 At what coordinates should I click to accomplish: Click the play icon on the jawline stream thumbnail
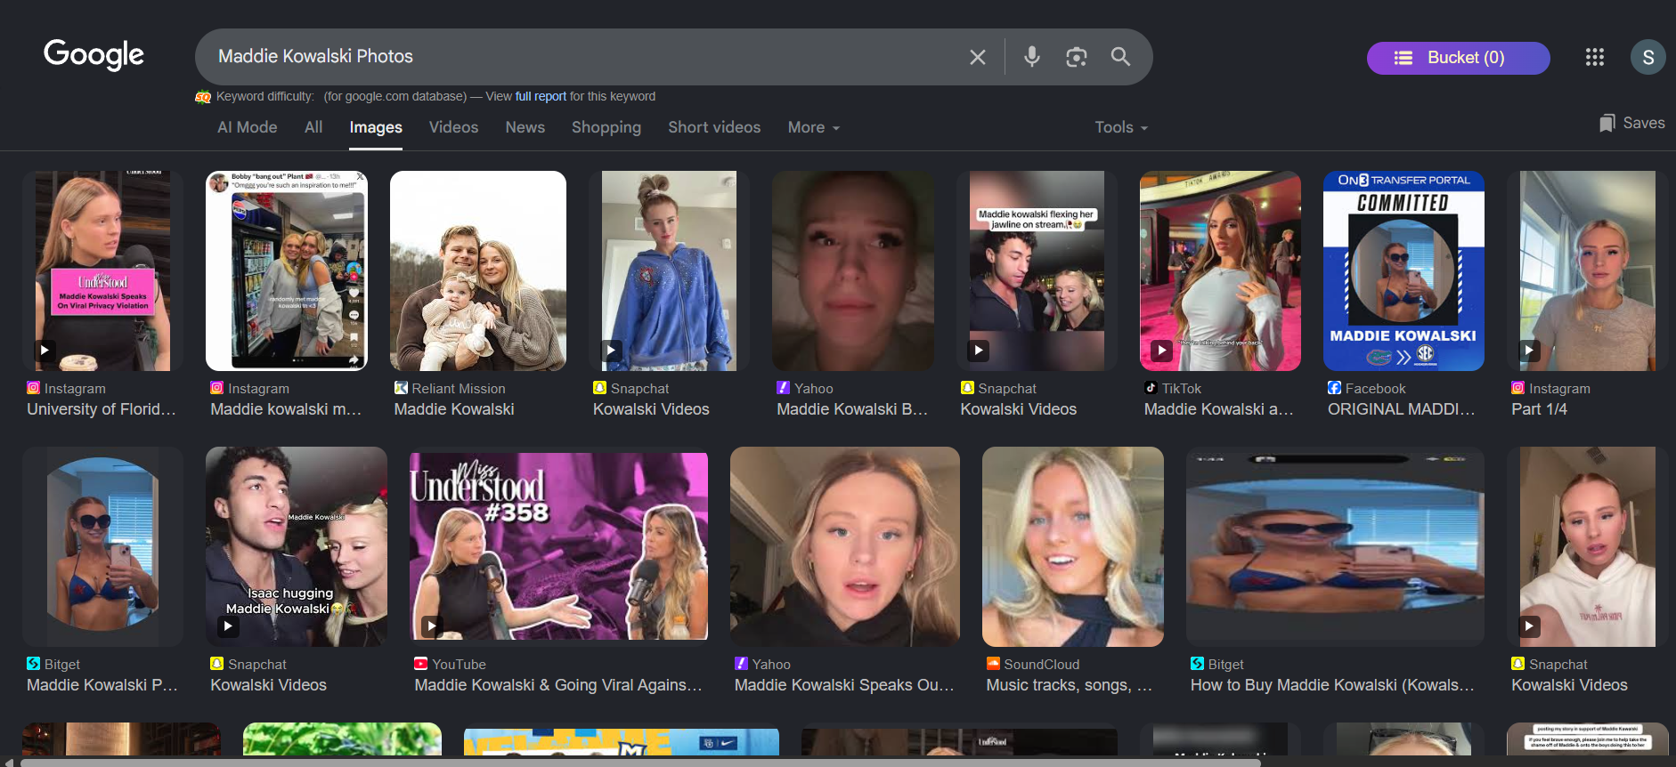tap(978, 350)
